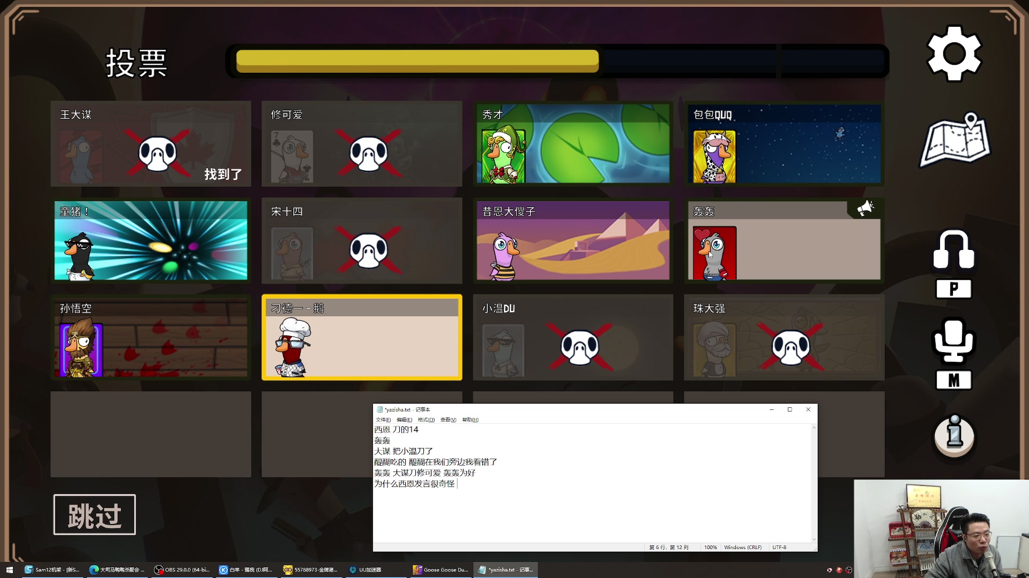
Task: Click the skull icon on 珠大强's card
Action: point(791,347)
